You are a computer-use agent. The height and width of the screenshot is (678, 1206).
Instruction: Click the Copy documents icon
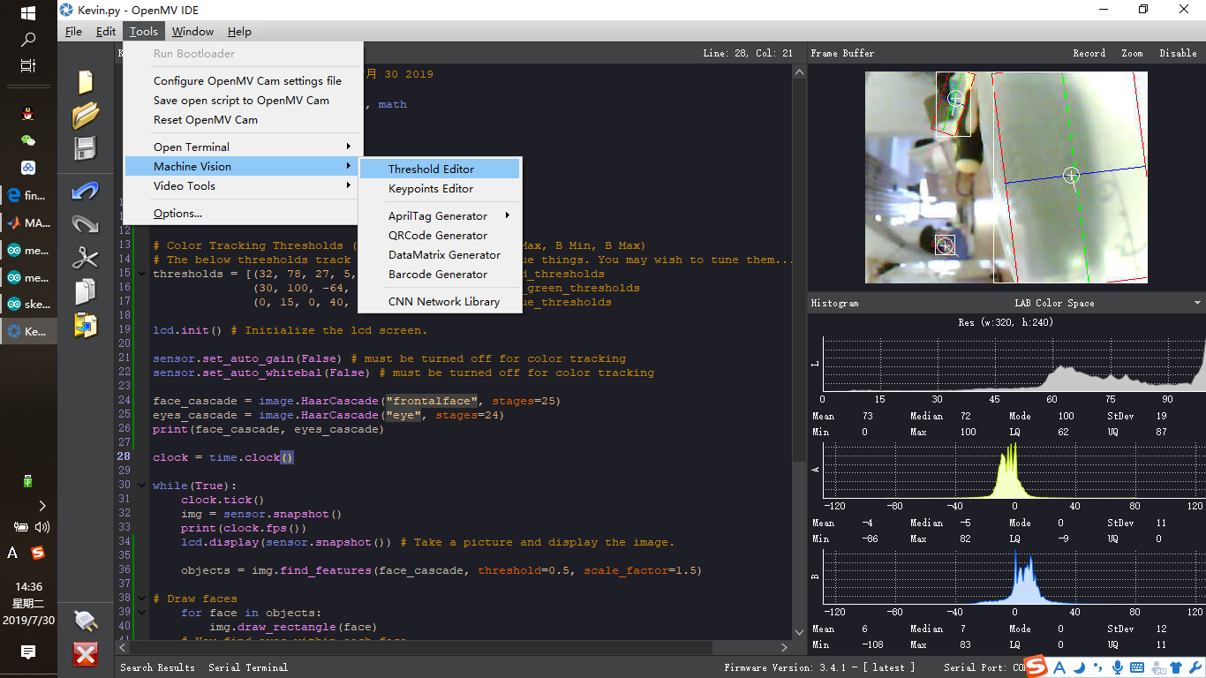coord(86,291)
